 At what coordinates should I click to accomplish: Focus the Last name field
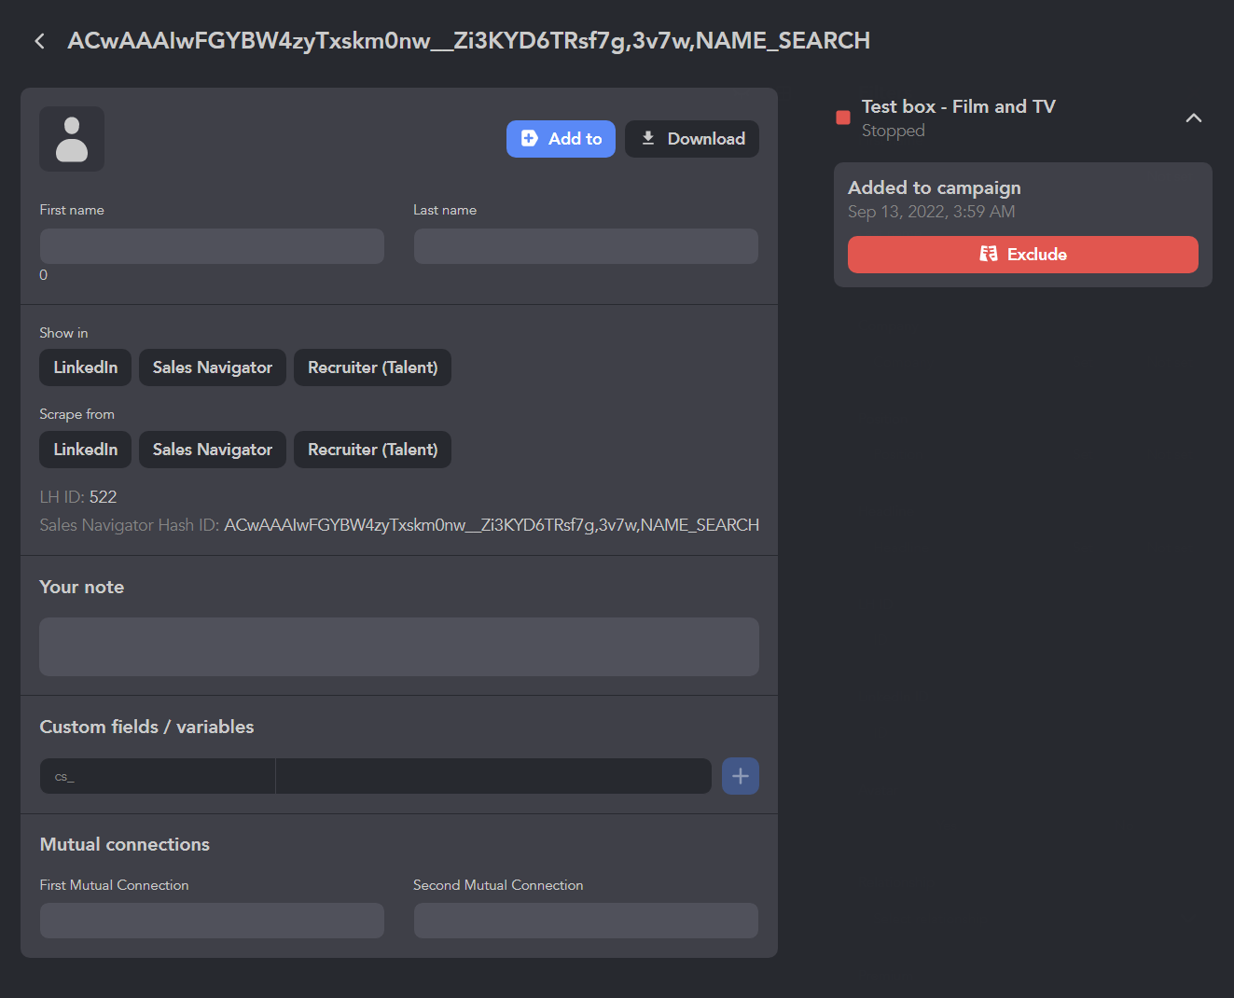tap(586, 246)
